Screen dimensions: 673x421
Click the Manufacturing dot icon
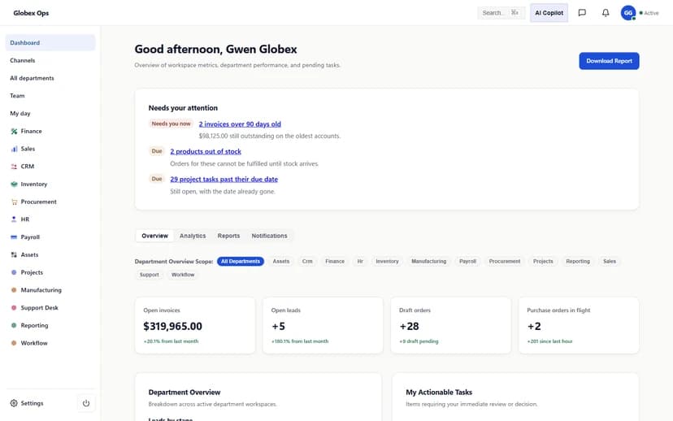[14, 290]
